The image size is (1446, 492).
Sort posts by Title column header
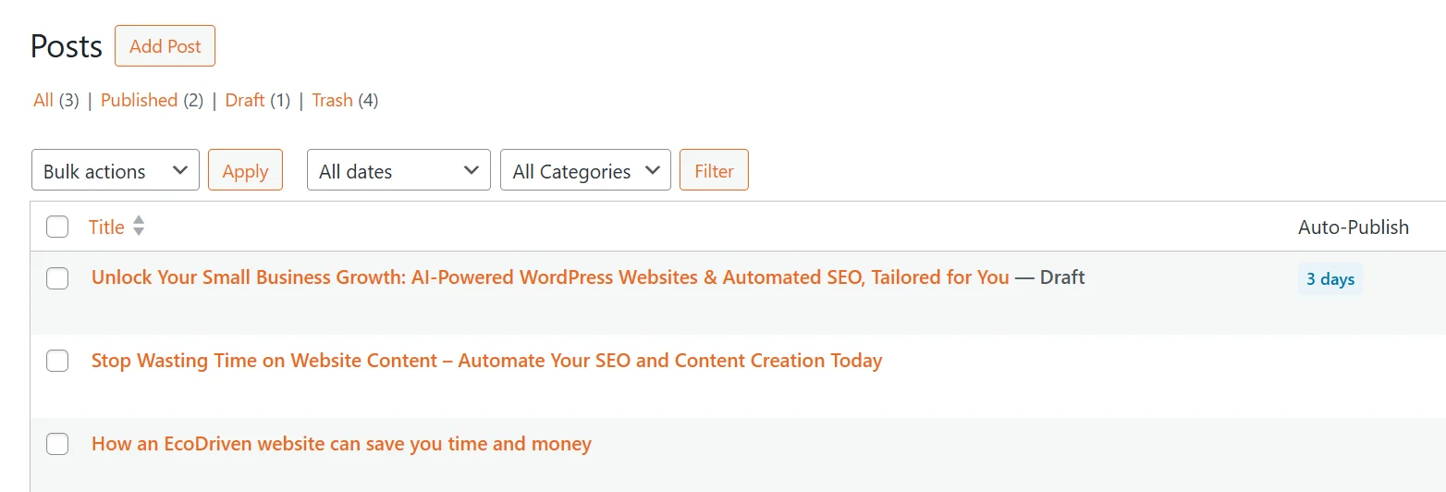[x=106, y=227]
